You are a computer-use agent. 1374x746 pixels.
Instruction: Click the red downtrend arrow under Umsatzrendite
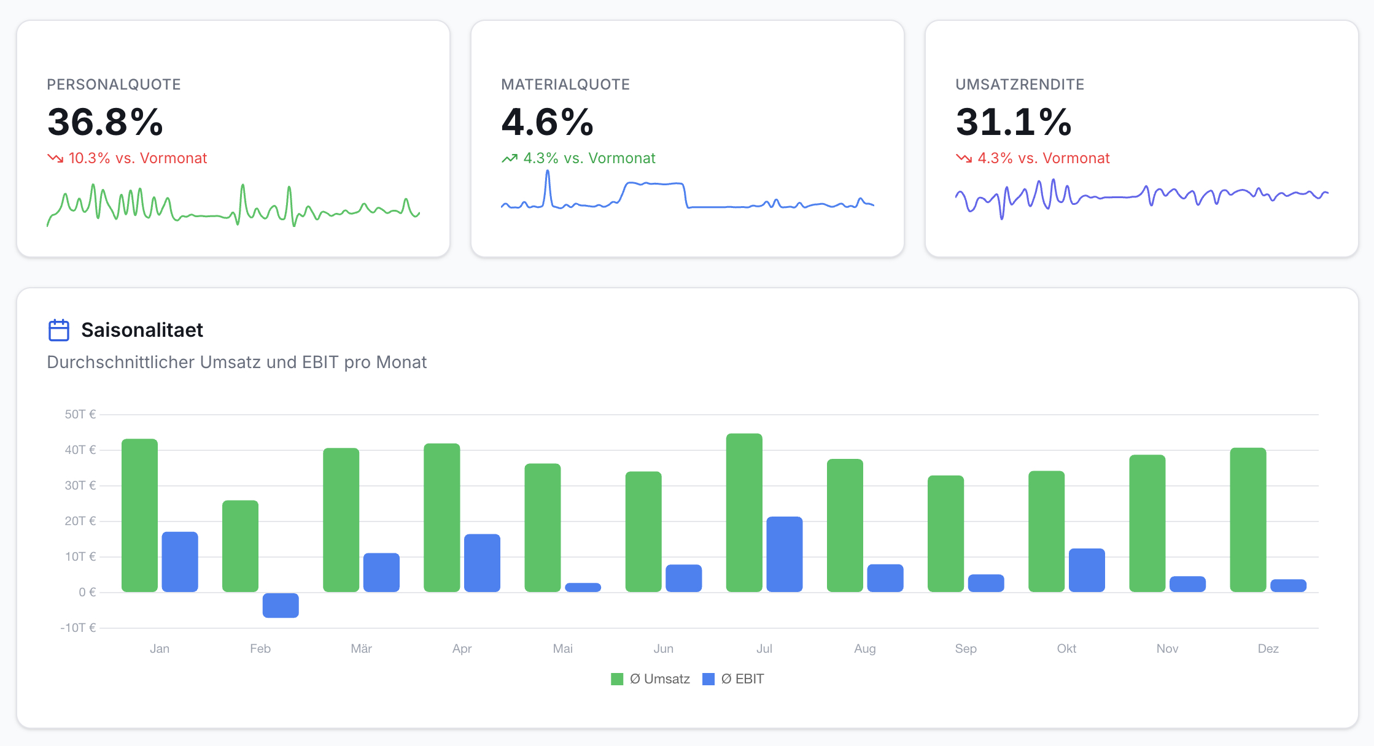pos(964,158)
